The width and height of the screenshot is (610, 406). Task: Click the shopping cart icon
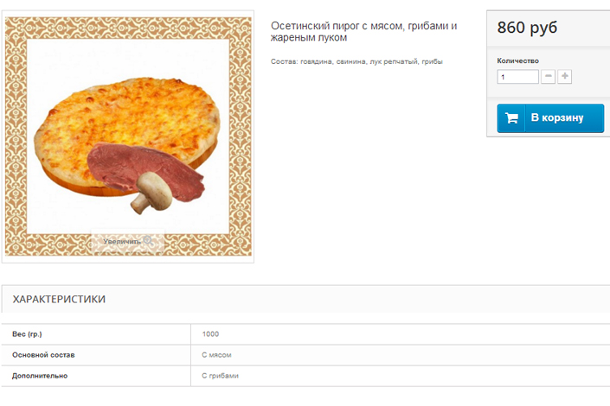click(x=511, y=118)
